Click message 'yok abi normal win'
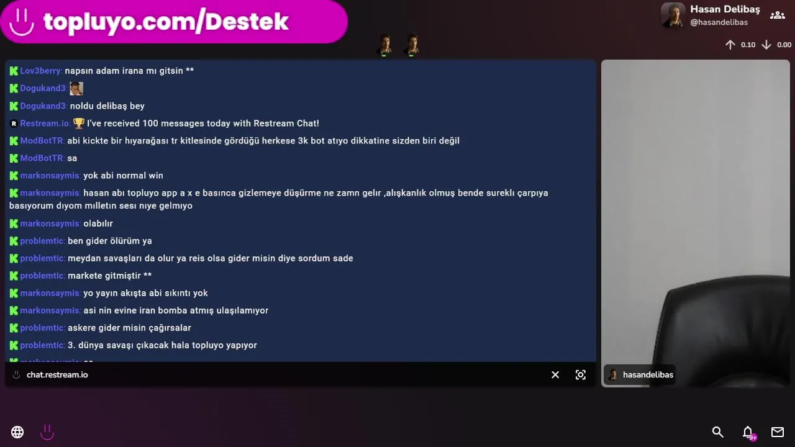This screenshot has width=795, height=447. tap(123, 176)
